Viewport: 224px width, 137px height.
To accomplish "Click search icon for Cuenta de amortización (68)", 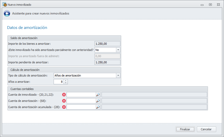I will [x=98, y=101].
